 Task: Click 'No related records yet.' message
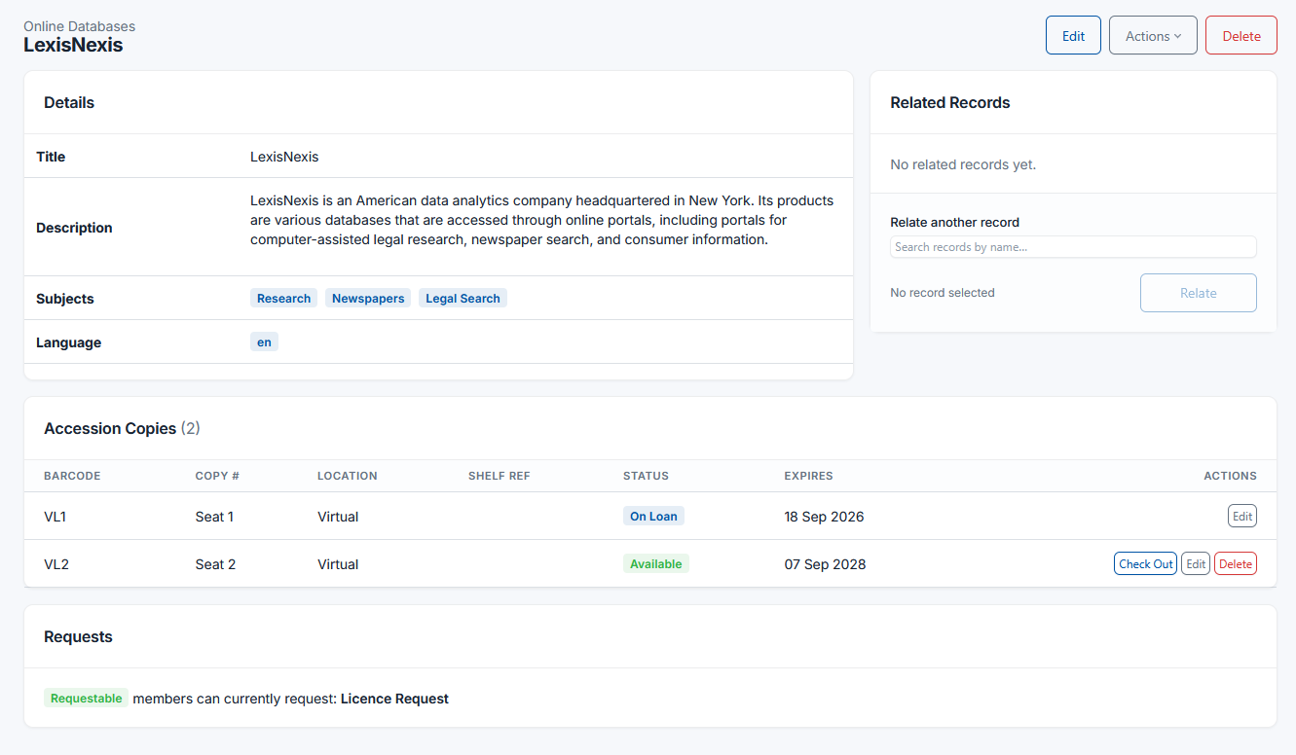(963, 165)
